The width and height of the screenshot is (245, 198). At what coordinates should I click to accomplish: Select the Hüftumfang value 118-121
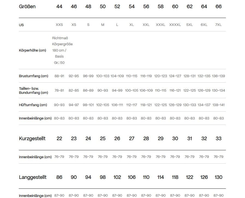click(146, 105)
